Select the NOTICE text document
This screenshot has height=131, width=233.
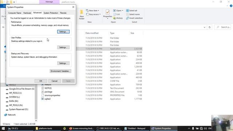(48, 88)
